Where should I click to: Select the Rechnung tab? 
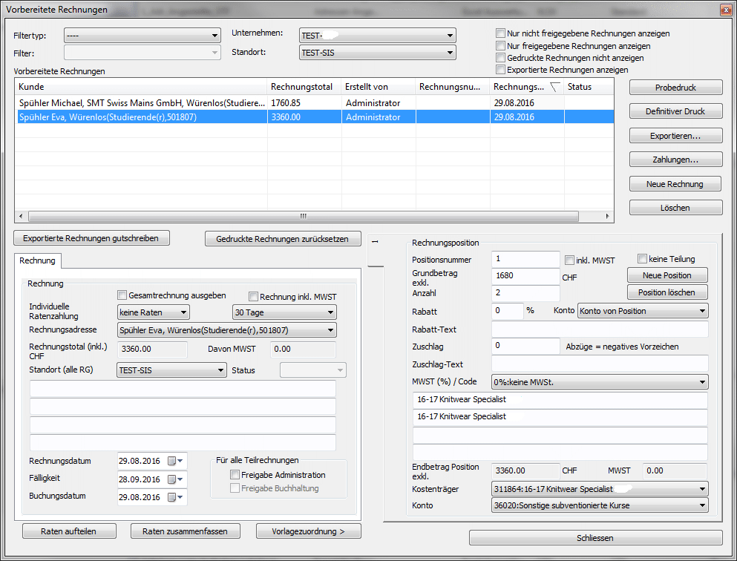pyautogui.click(x=37, y=260)
